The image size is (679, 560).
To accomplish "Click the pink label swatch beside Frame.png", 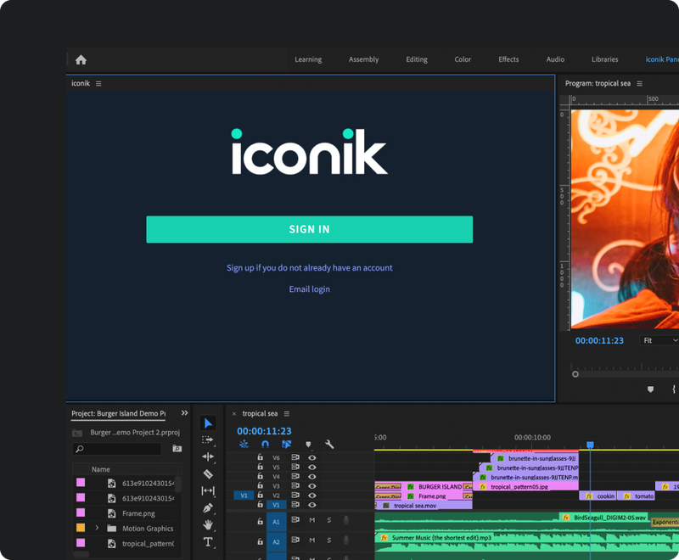I will [x=81, y=512].
